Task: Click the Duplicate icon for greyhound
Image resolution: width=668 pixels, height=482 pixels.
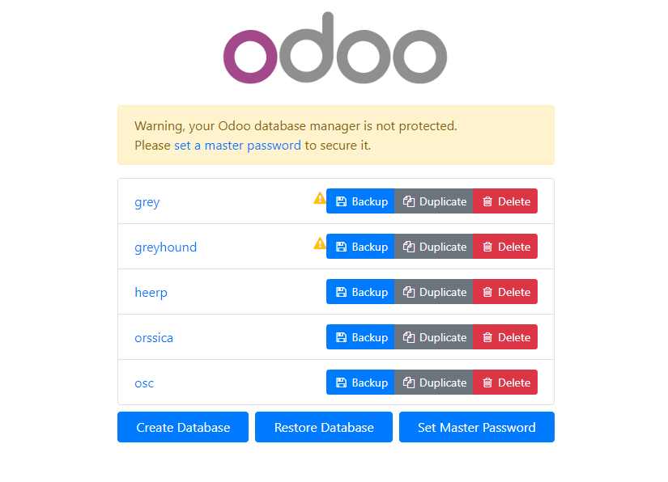Action: tap(409, 247)
